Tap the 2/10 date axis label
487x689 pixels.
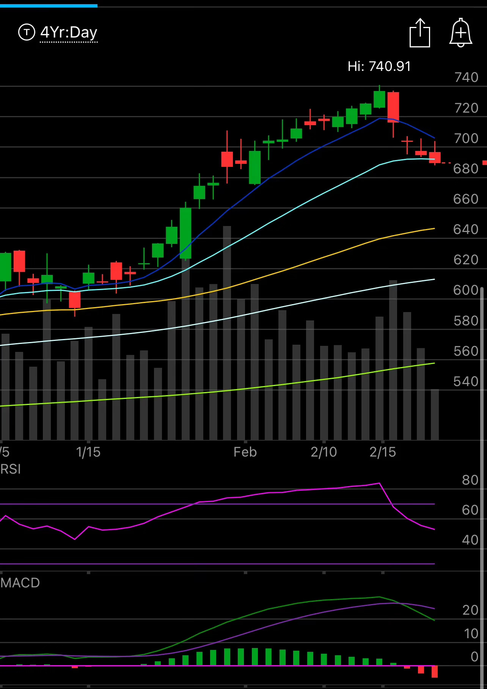[324, 452]
